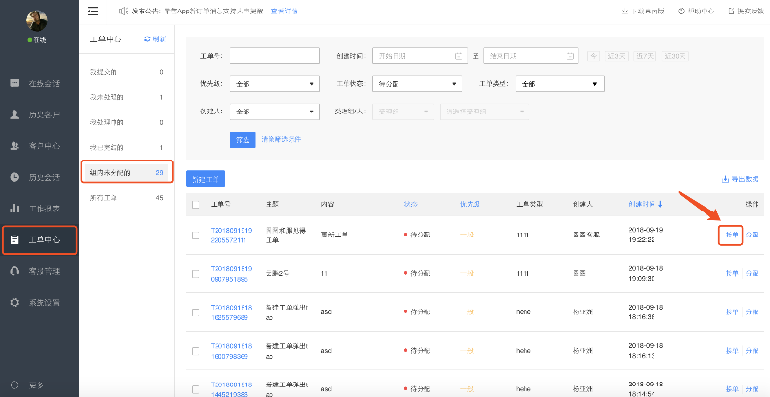The height and width of the screenshot is (397, 770).
Task: Collapse the sidebar with the hamburger icon
Action: pyautogui.click(x=92, y=11)
